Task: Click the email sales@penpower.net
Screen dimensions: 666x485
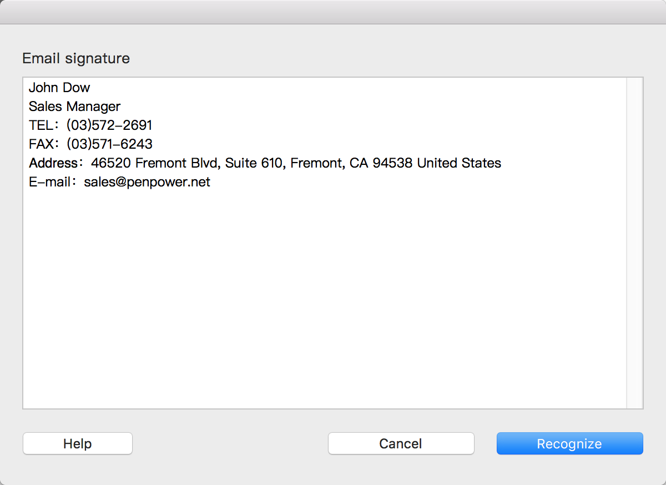Action: coord(147,182)
